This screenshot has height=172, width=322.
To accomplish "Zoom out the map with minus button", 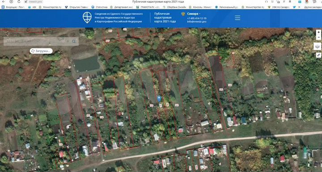I will 318,37.
